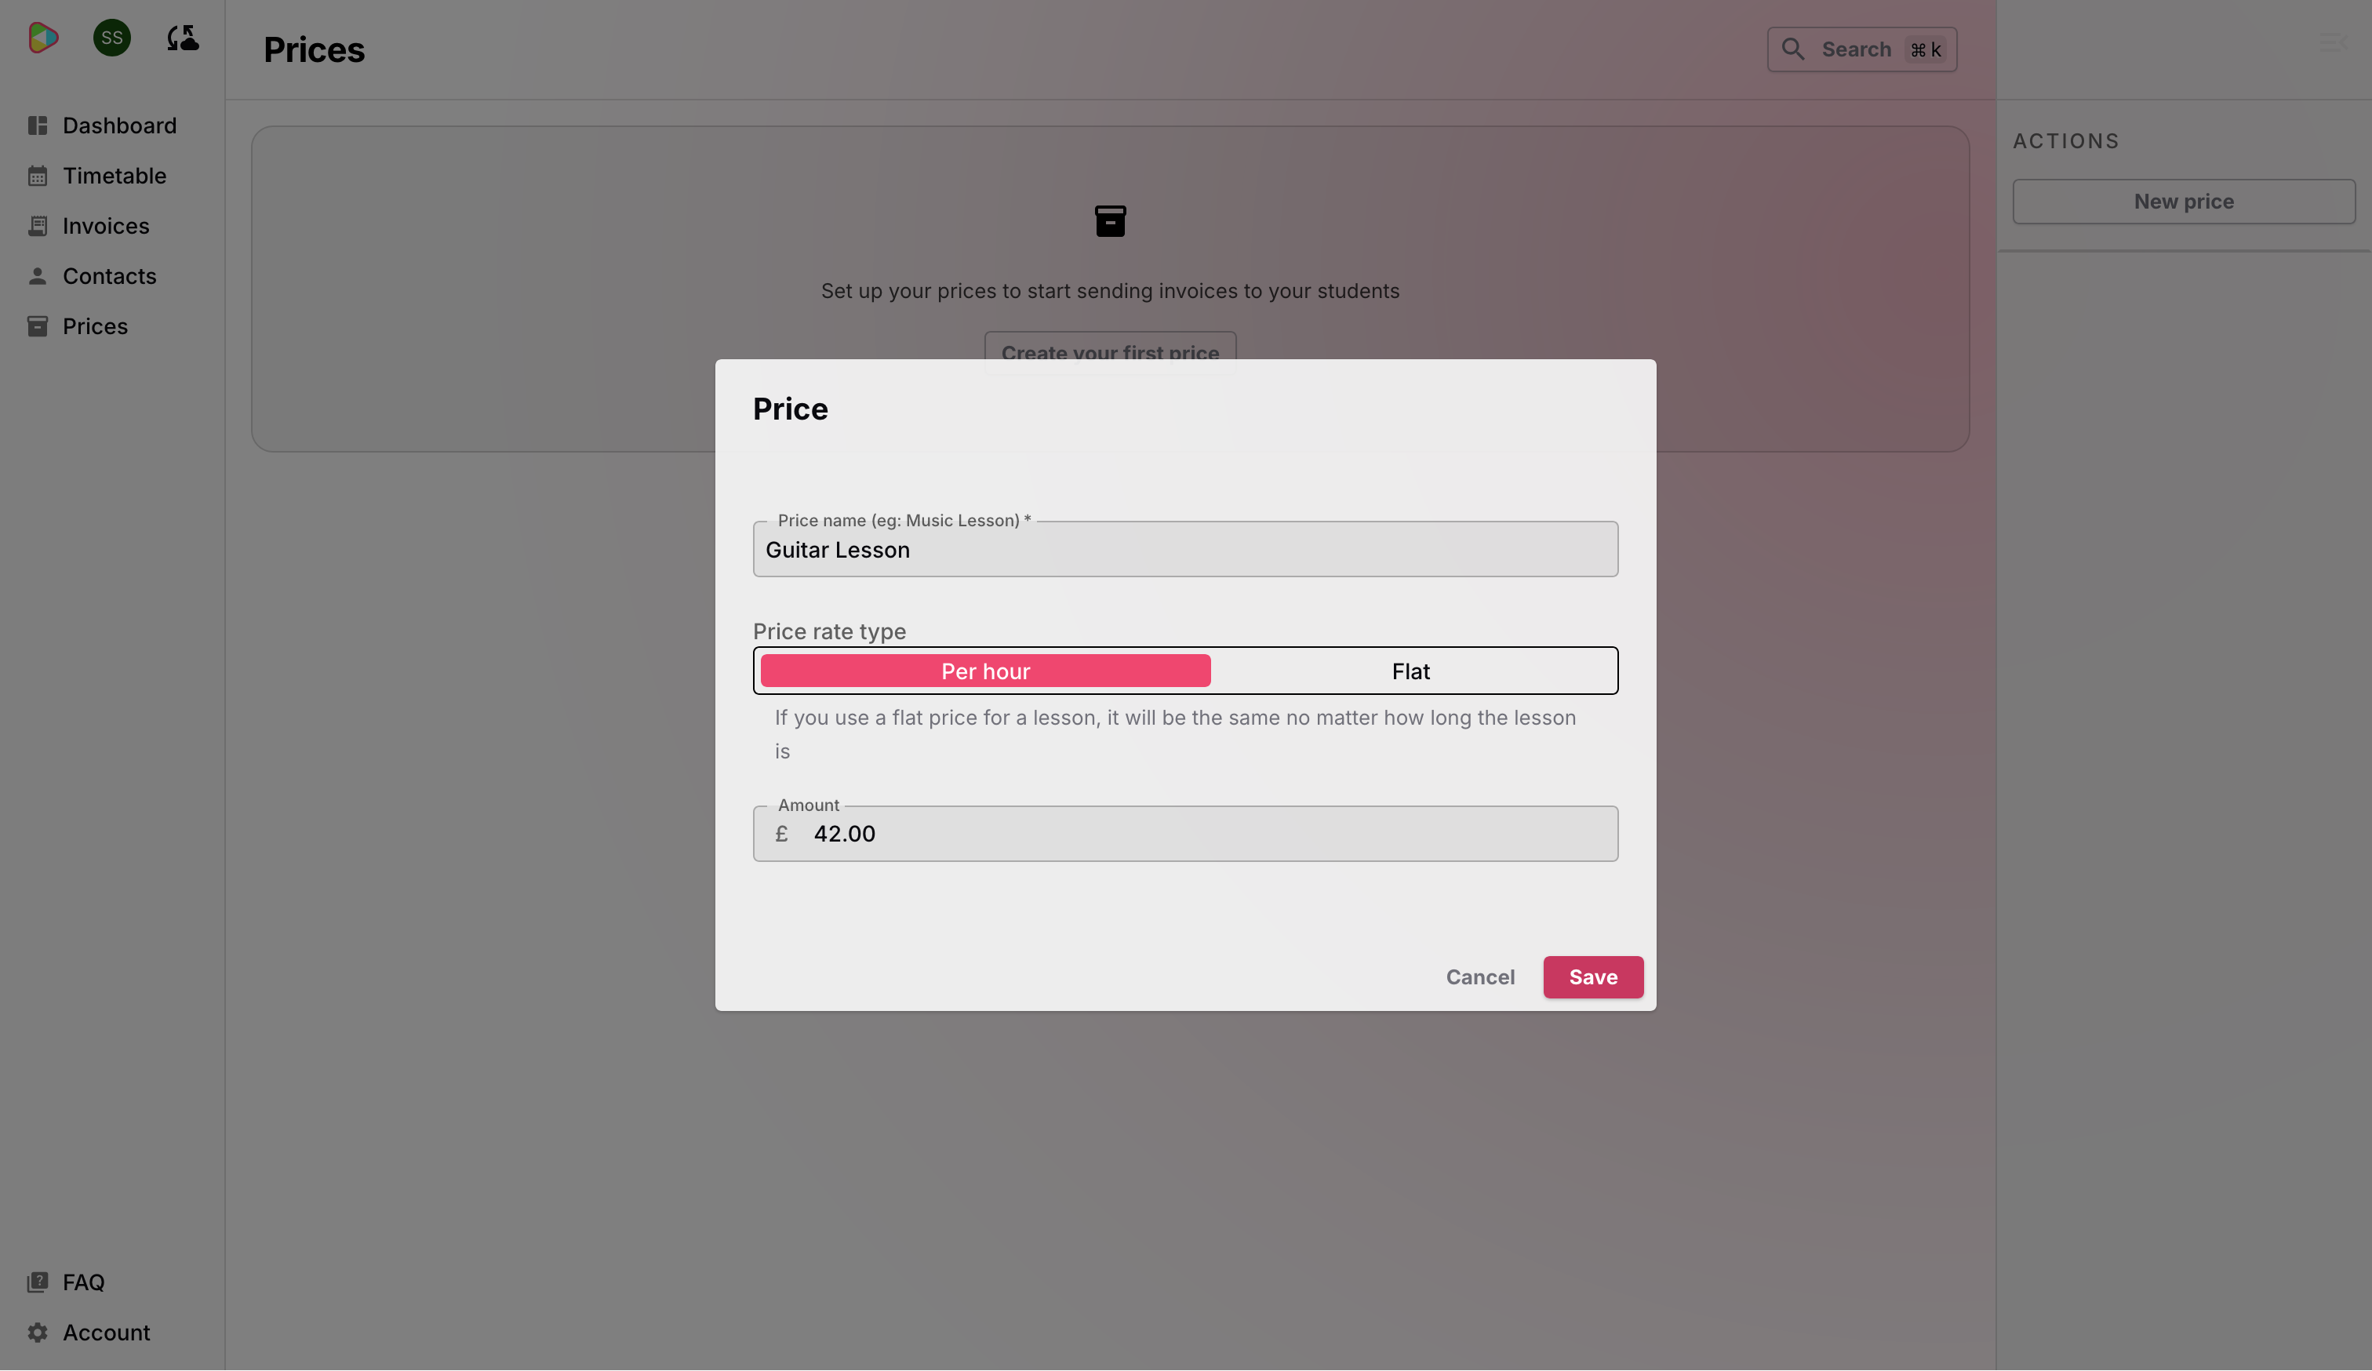Click the Dashboard sidebar icon
The height and width of the screenshot is (1371, 2372).
click(38, 125)
